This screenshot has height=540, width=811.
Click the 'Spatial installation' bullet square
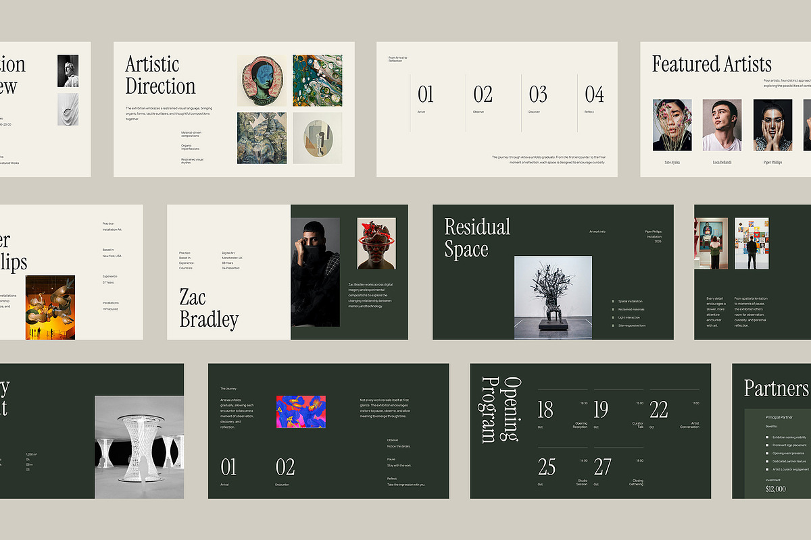(x=613, y=301)
